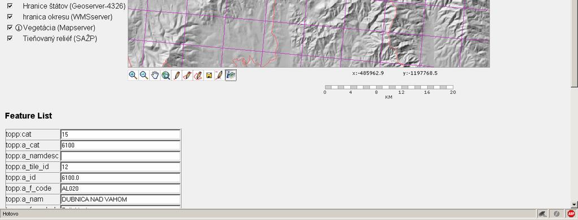Screen dimensions: 578x220
Task: Select the draw point pencil tool
Action: [x=177, y=76]
